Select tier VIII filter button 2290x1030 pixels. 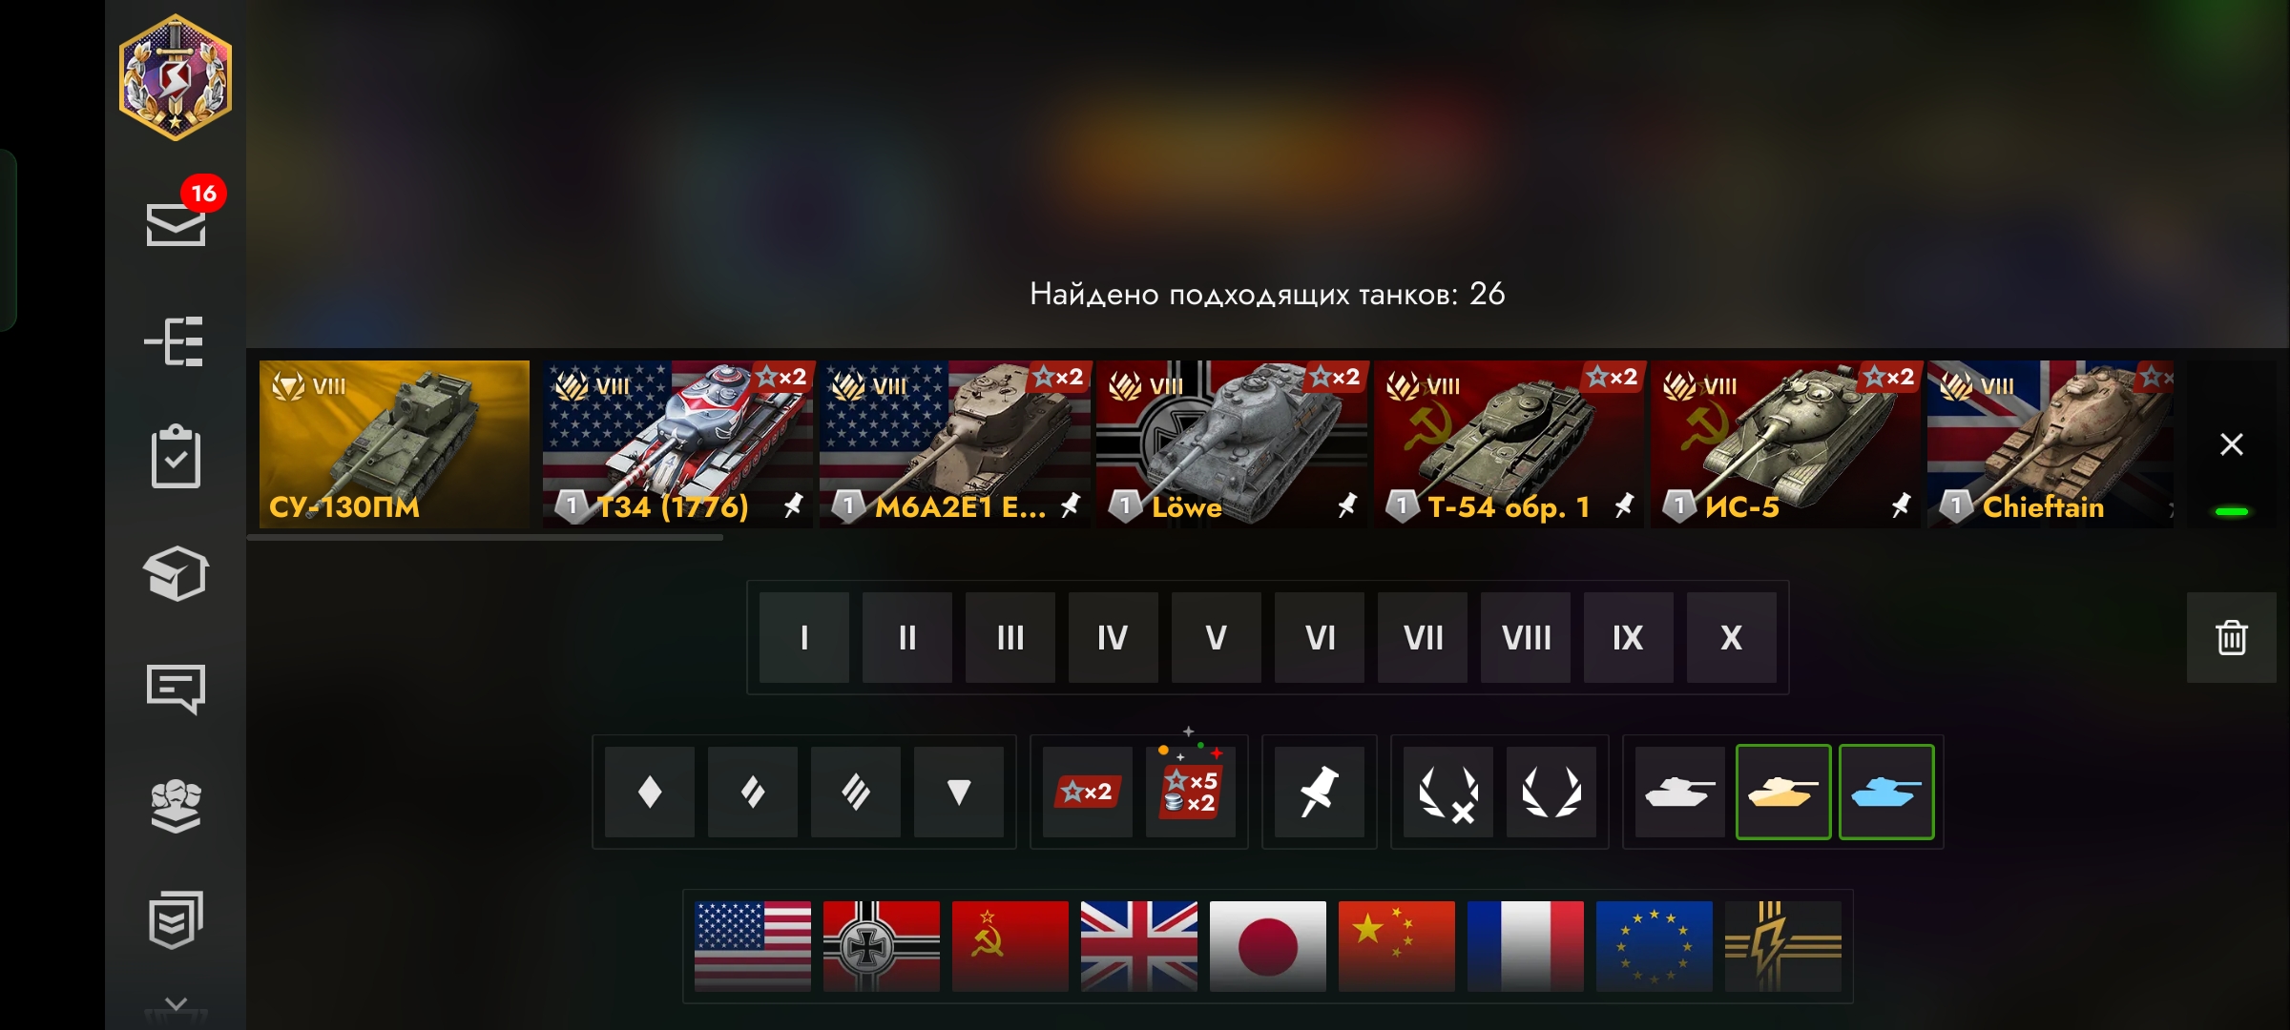pos(1526,637)
